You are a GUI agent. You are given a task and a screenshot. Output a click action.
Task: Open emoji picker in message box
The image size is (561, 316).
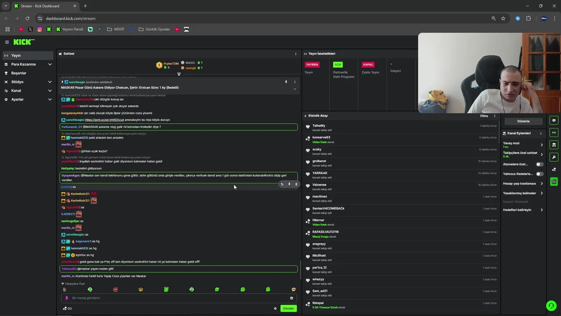pos(291,298)
